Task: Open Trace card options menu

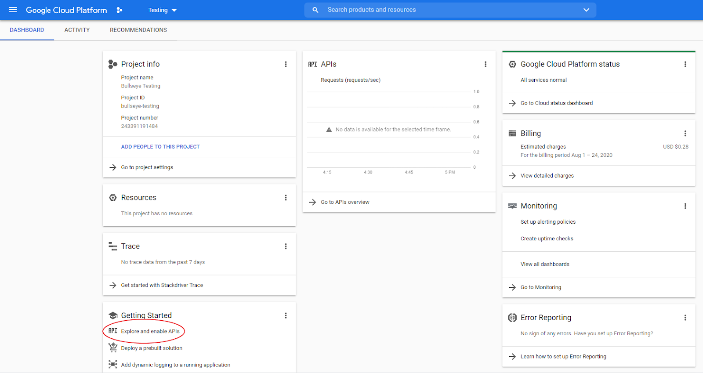Action: click(x=286, y=246)
